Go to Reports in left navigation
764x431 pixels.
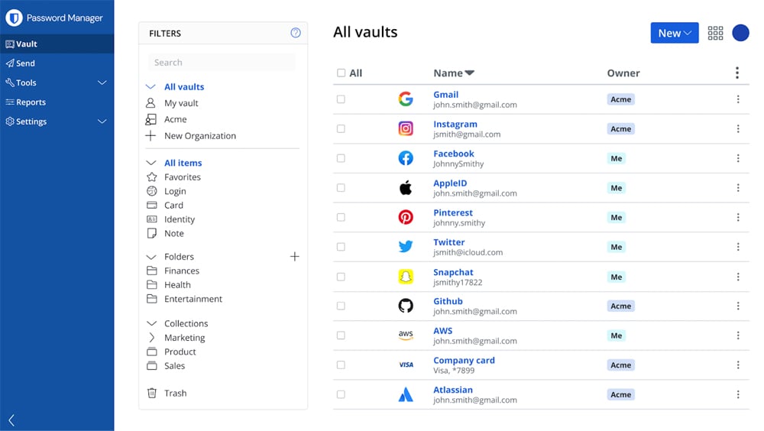(31, 102)
